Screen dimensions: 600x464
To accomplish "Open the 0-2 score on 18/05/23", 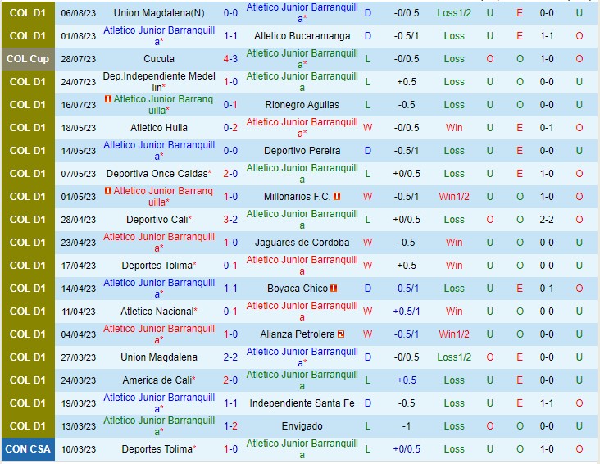I will pos(230,128).
